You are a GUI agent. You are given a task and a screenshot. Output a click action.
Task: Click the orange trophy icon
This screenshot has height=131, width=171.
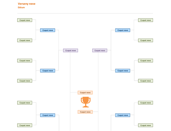(86, 102)
